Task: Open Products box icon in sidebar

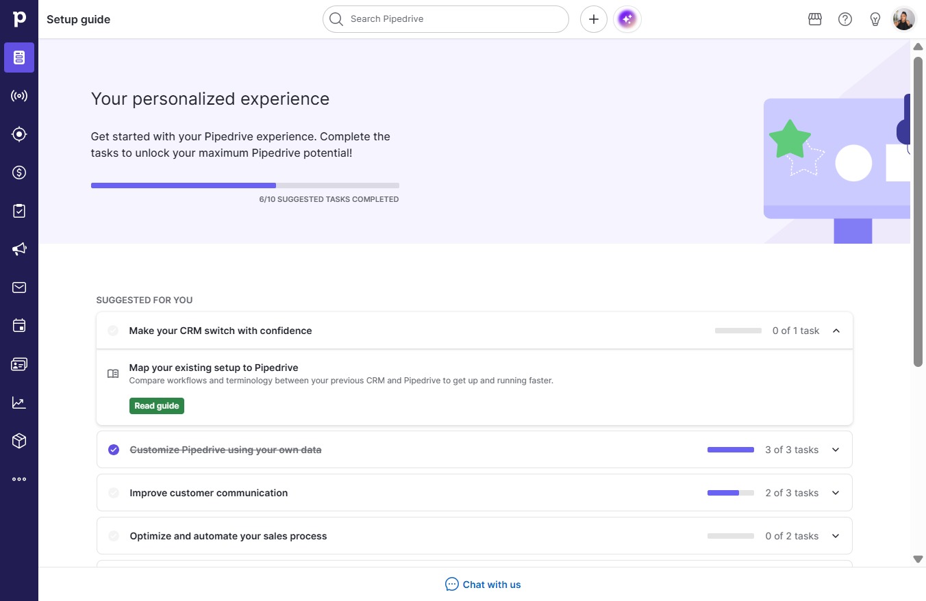Action: point(19,441)
